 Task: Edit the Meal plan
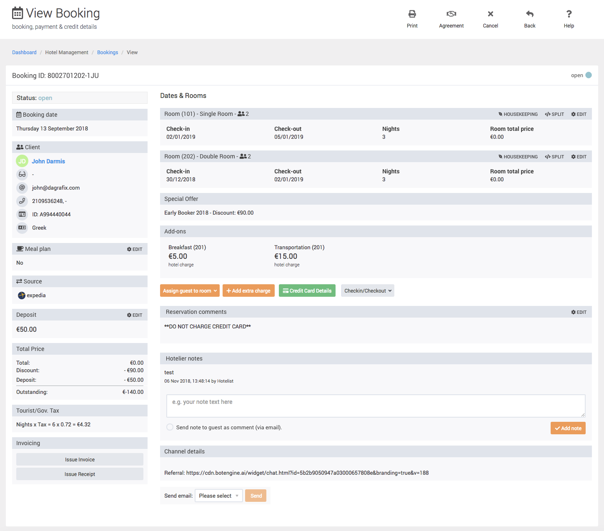pos(135,249)
